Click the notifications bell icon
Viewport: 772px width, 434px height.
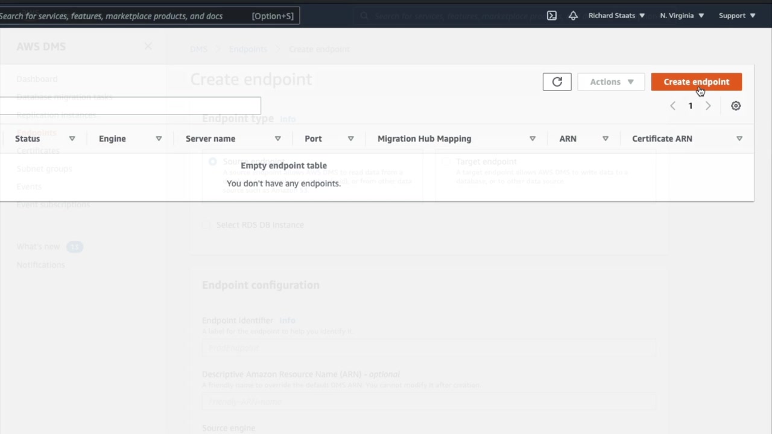(x=573, y=16)
